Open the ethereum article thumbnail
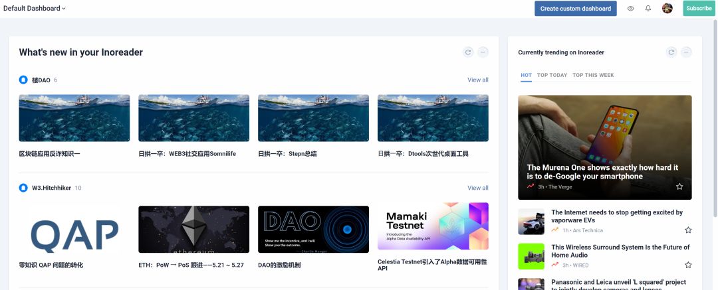 193,229
